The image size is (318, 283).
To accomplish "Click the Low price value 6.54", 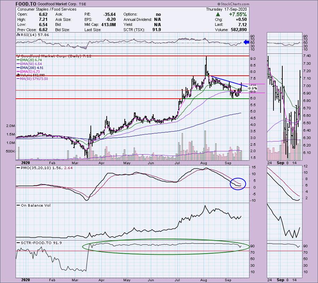I will (x=43, y=24).
